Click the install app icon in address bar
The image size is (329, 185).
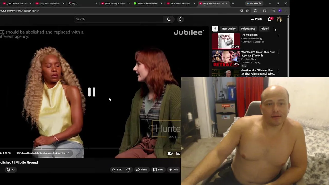[x=242, y=11]
